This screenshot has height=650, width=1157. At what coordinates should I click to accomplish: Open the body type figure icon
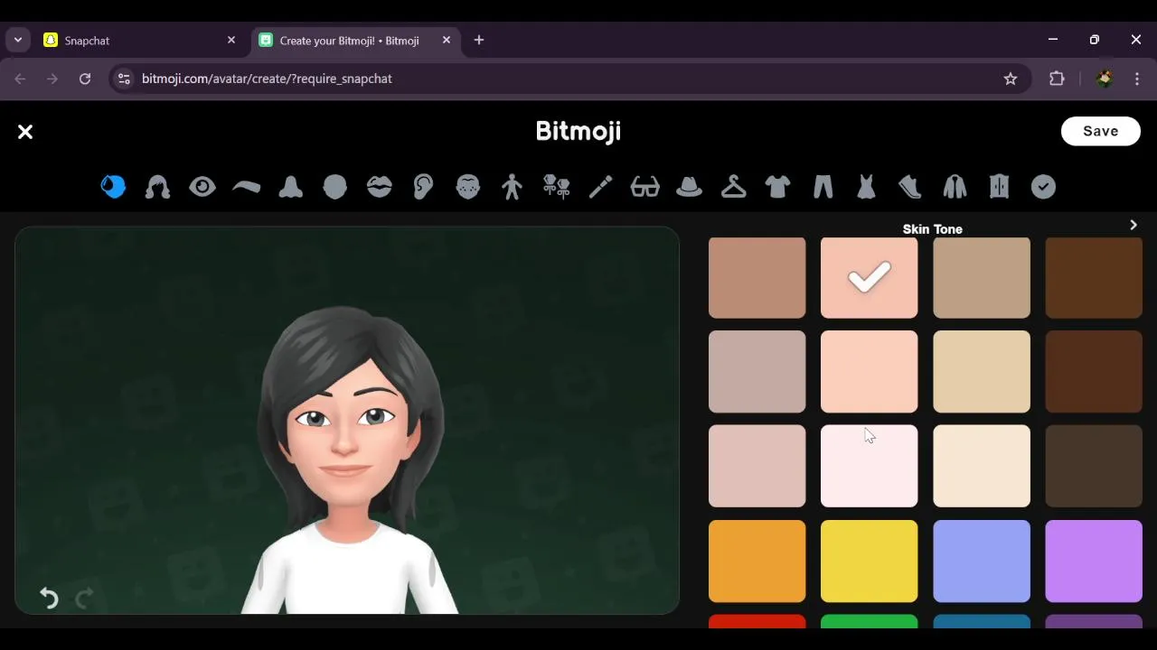coord(512,187)
